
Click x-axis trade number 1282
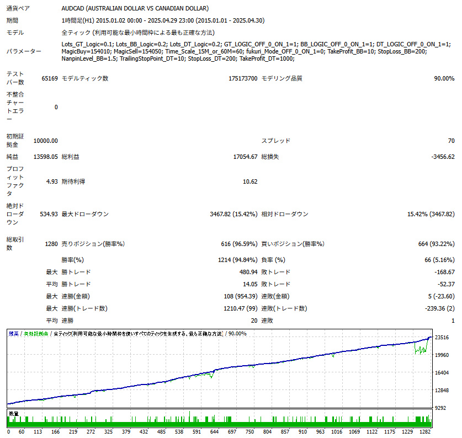[x=425, y=431]
